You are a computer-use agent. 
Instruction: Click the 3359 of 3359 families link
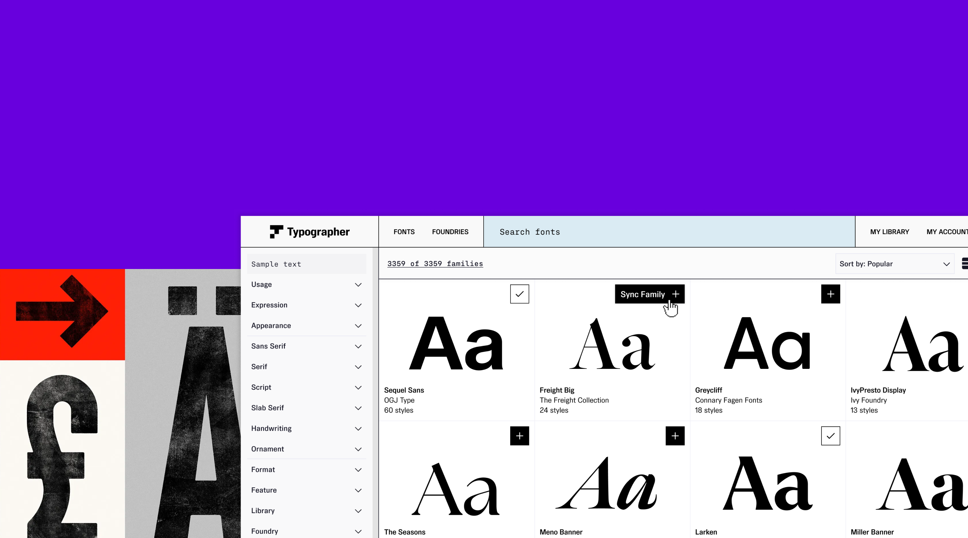(435, 264)
